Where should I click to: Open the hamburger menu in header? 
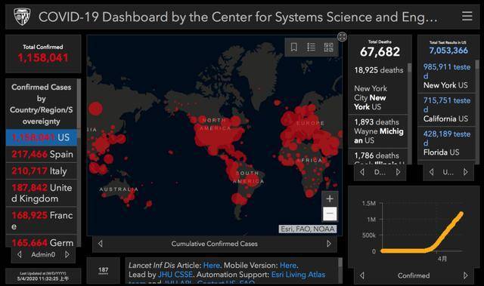467,16
